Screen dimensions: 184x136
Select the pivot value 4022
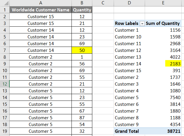[x=175, y=57]
